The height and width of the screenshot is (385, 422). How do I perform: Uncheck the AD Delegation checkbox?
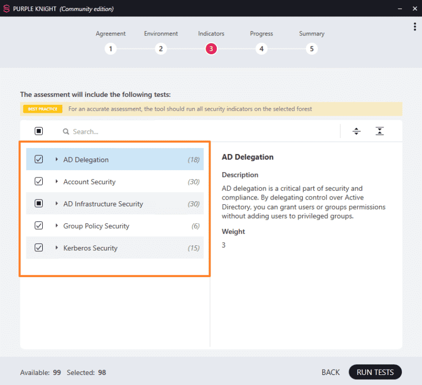point(39,160)
